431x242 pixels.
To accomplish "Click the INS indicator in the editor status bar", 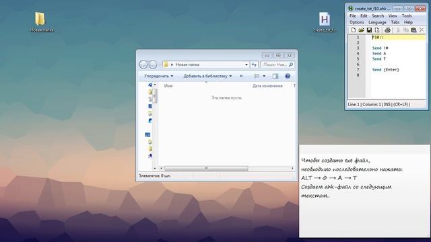I will (x=387, y=104).
